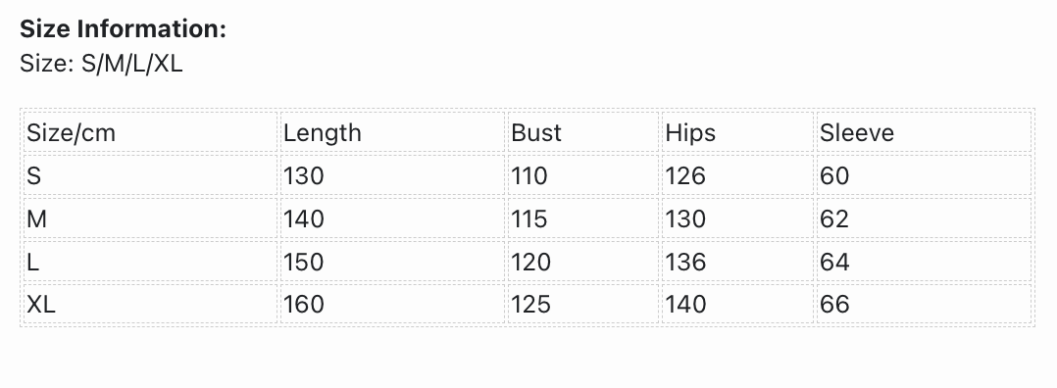
Task: Click the Size Information heading
Action: click(123, 29)
